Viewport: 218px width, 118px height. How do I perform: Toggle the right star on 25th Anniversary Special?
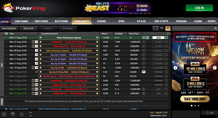tap(97, 50)
